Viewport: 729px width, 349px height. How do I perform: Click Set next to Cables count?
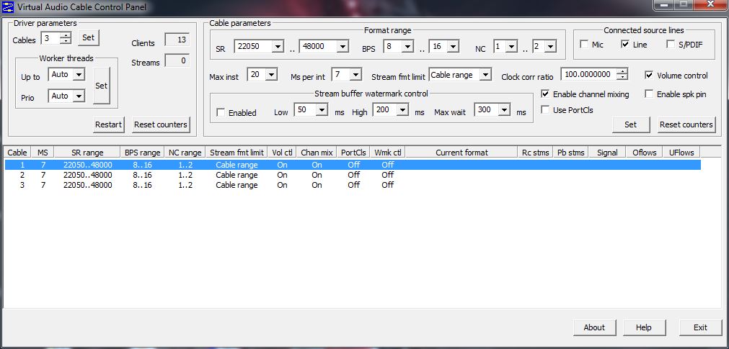(89, 37)
